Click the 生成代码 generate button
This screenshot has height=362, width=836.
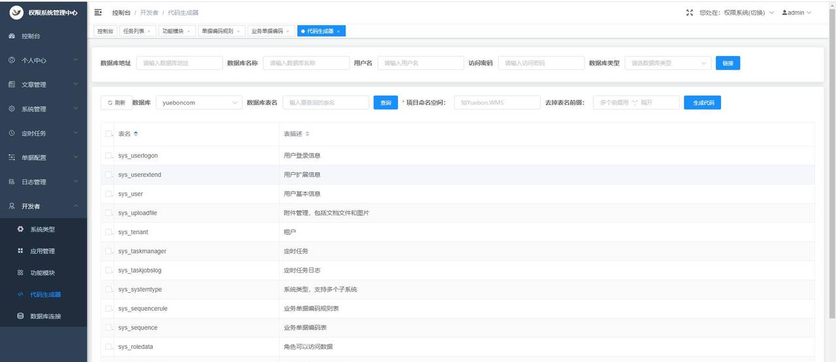(703, 102)
